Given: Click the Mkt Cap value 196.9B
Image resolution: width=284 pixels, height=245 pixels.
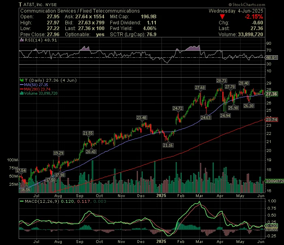Looking at the screenshot, I should click(148, 17).
